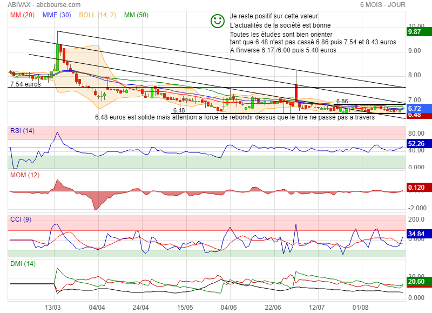Click the blue 6.72 current price badge
Image resolution: width=432 pixels, height=313 pixels.
click(x=420, y=108)
